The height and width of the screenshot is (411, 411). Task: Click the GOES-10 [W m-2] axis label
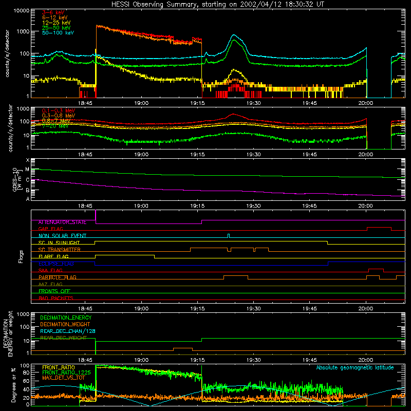pos(17,179)
